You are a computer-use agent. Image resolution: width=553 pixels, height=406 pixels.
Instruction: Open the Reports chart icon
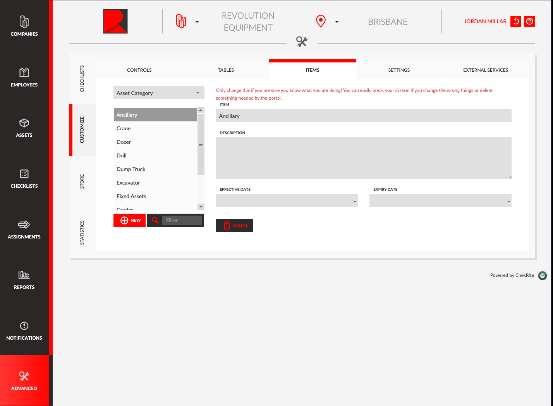[24, 275]
